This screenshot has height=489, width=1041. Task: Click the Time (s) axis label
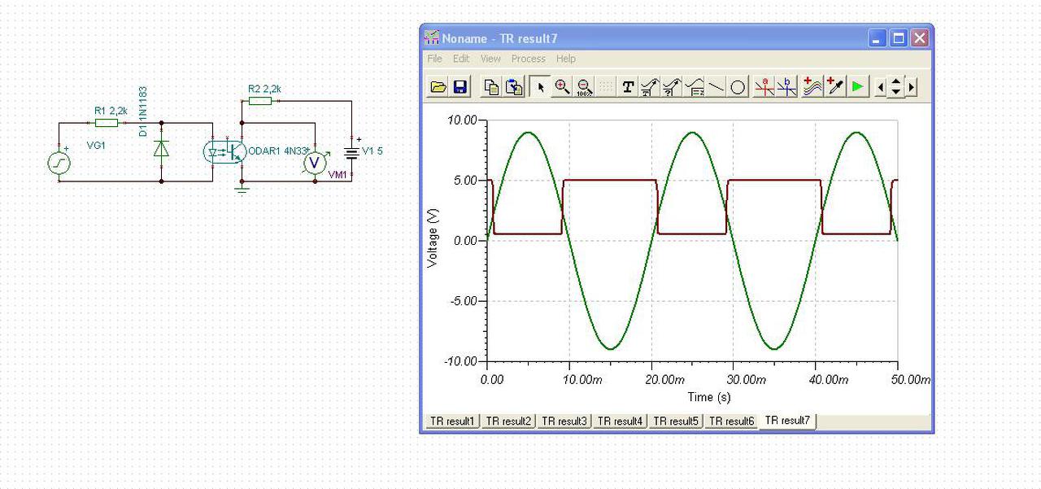coord(709,397)
